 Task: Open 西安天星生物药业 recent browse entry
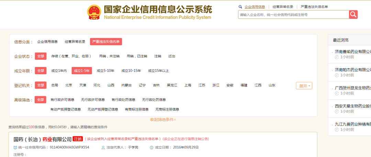(352, 106)
